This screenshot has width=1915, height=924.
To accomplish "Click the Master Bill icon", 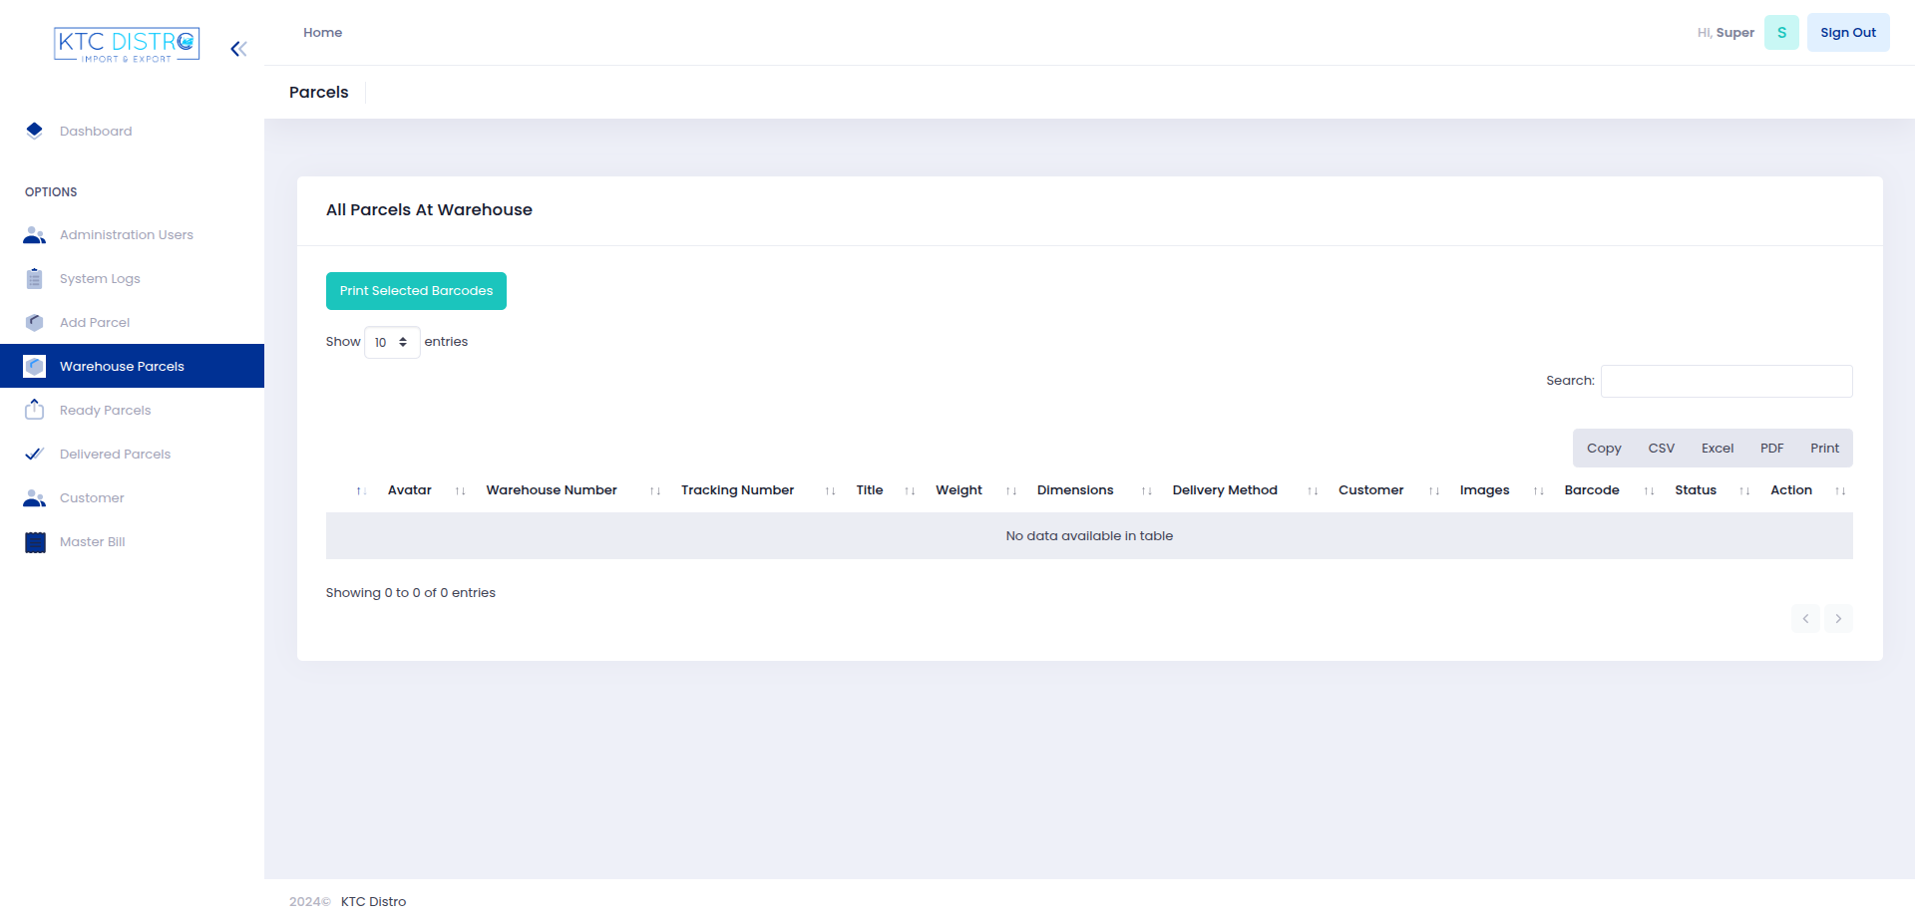I will [35, 542].
